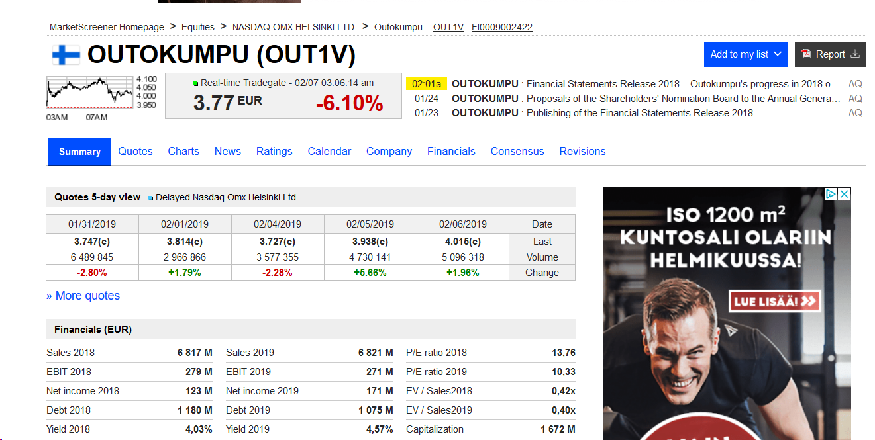Screen dimensions: 875x440
Task: Click the 01/23 news date
Action: [427, 113]
